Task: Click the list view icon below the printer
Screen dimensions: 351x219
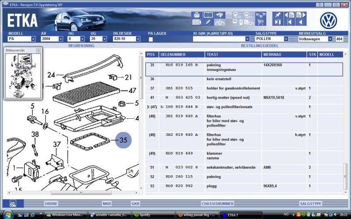Action: point(197,22)
